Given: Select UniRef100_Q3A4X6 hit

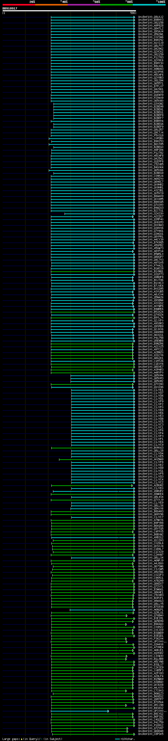Looking at the screenshot, I should click(150, 644).
